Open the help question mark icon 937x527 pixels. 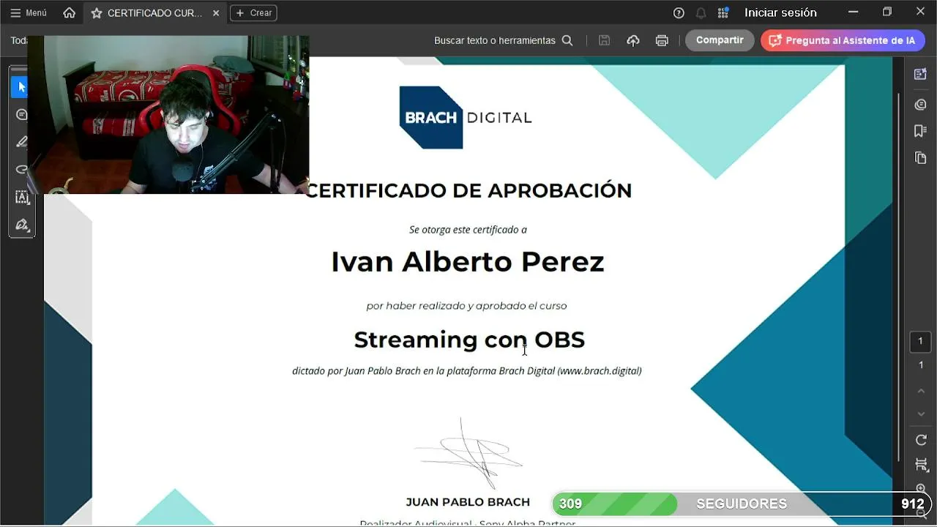pos(679,12)
